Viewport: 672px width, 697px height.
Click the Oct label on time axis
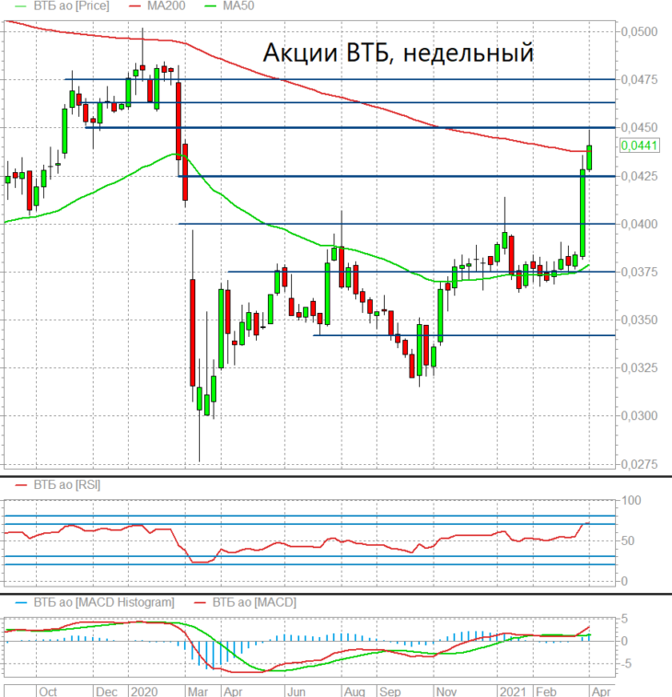coord(48,691)
